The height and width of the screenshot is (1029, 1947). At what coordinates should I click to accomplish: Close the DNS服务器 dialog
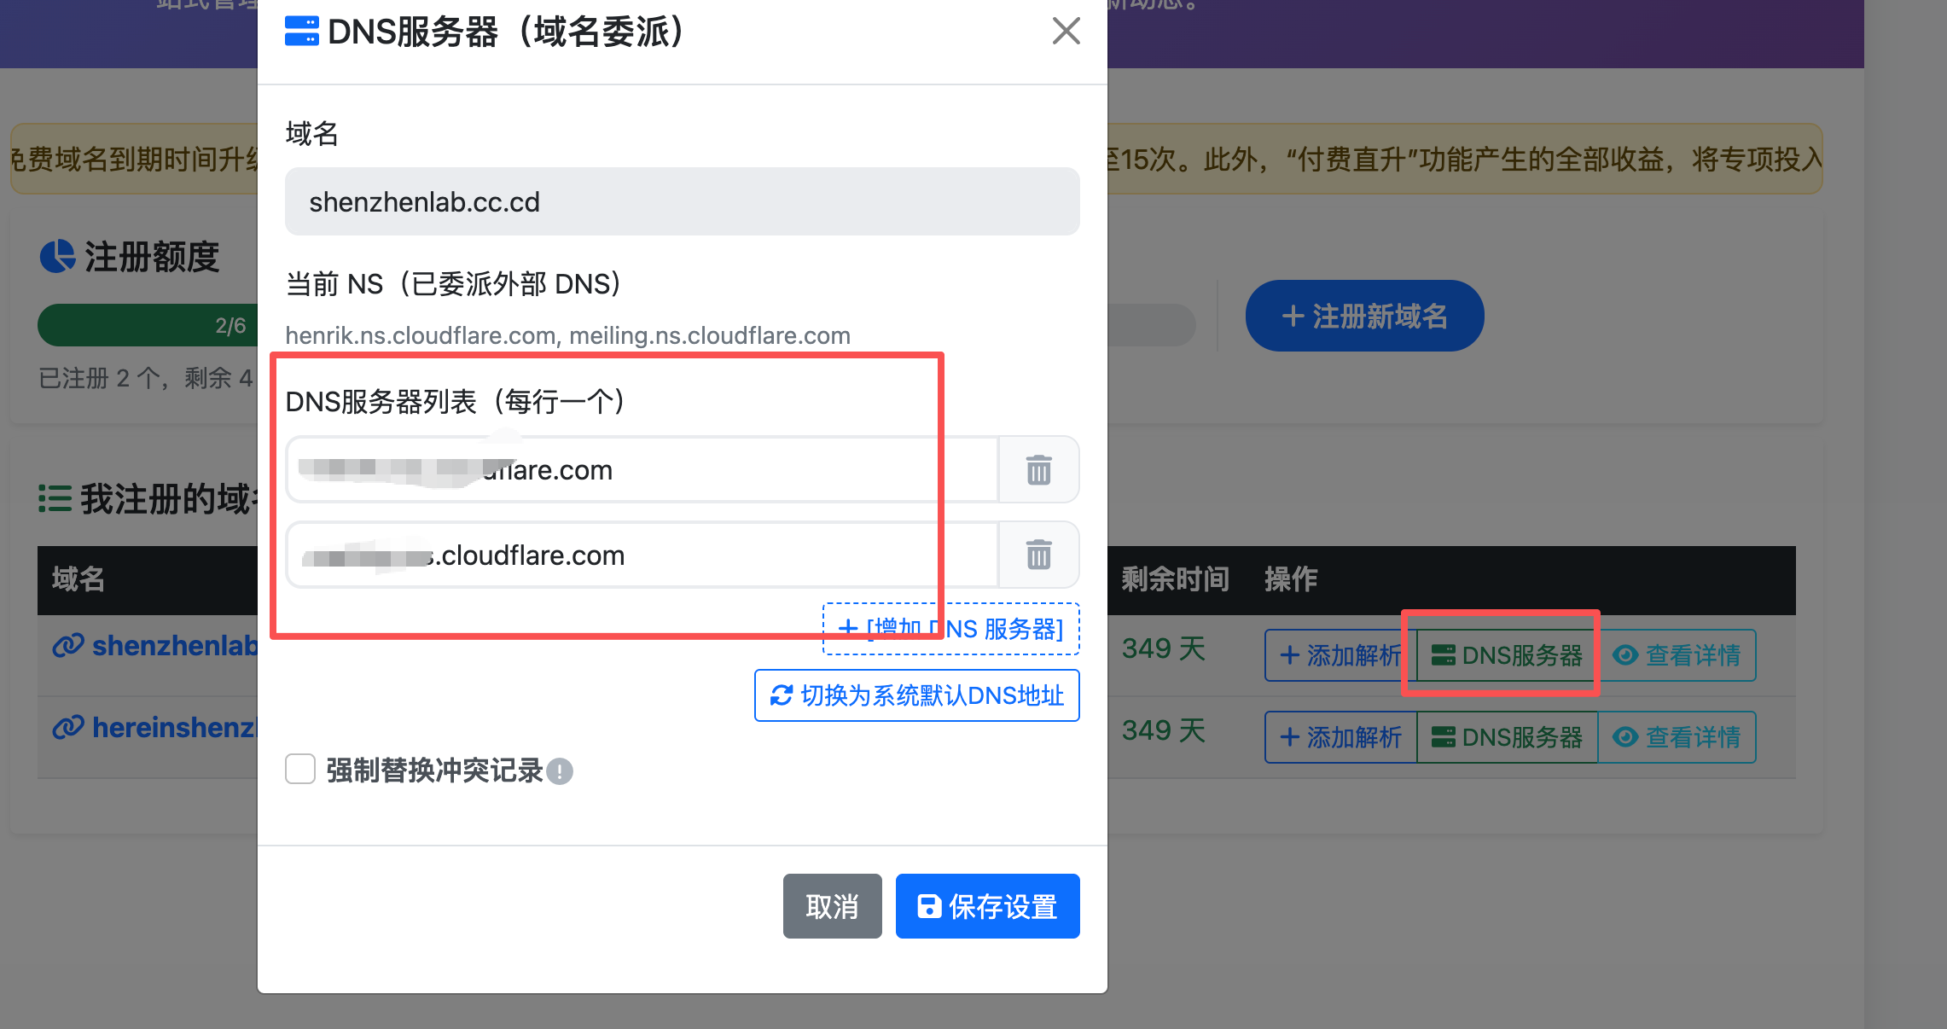tap(1066, 32)
